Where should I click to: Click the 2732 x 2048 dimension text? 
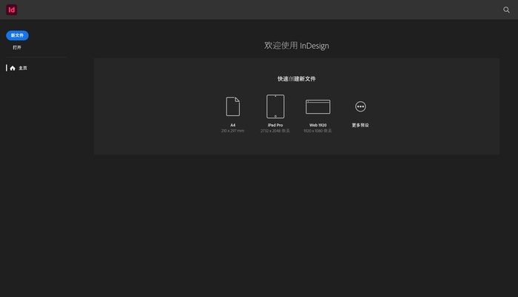[275, 131]
